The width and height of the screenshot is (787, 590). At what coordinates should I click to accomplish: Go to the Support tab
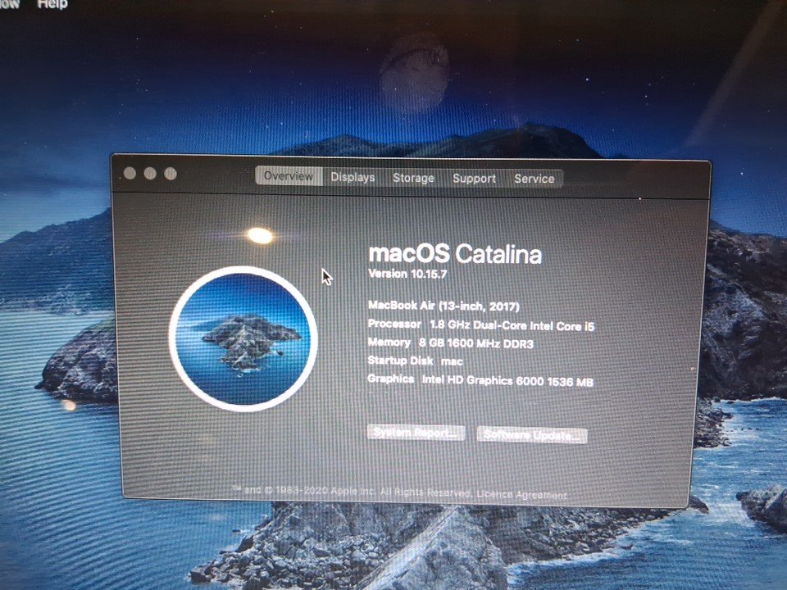[x=474, y=179]
